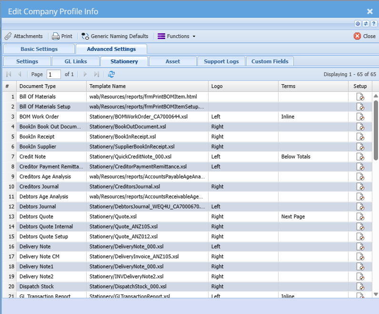
Task: Click the settings gear icon at top right
Action: [x=358, y=23]
